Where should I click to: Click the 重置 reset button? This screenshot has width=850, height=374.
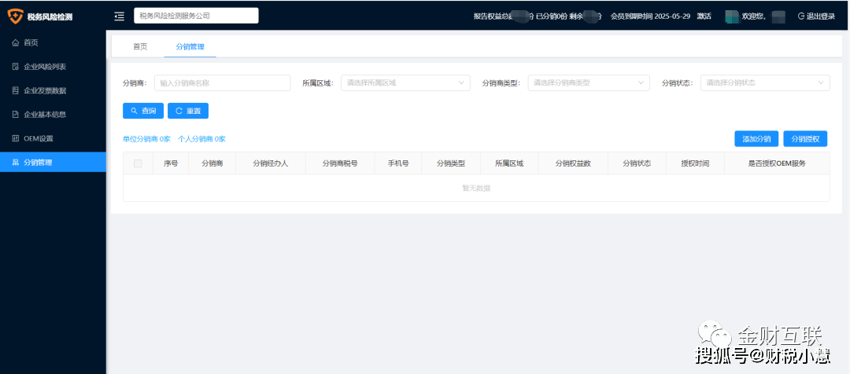188,111
